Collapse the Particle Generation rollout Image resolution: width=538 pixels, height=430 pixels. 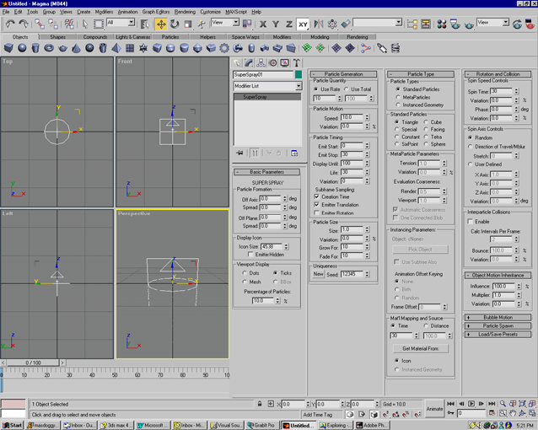pyautogui.click(x=343, y=74)
